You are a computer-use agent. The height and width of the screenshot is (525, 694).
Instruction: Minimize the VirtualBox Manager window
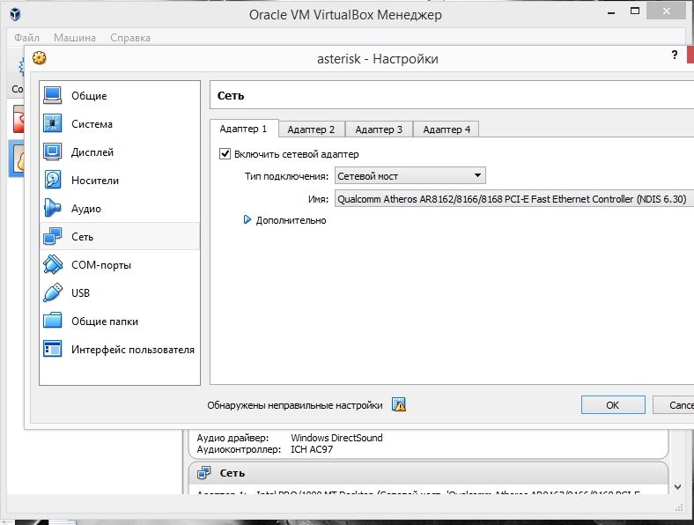(x=611, y=12)
